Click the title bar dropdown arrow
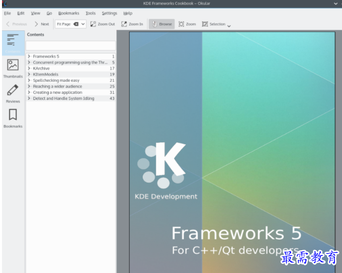 [x=336, y=3]
